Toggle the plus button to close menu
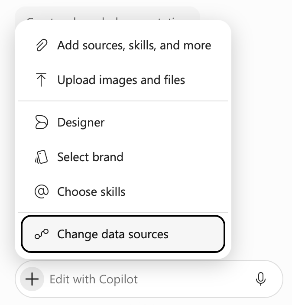The image size is (292, 305). [32, 279]
